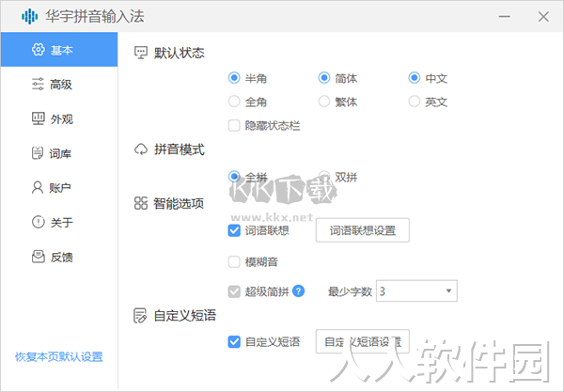Click 恢复本页默认设置 link
This screenshot has width=564, height=392.
[x=59, y=357]
